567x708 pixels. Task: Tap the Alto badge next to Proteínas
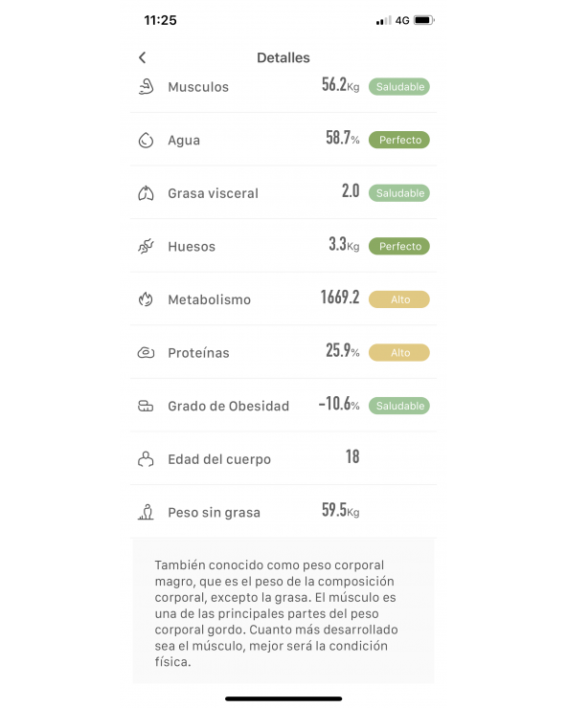click(x=398, y=353)
